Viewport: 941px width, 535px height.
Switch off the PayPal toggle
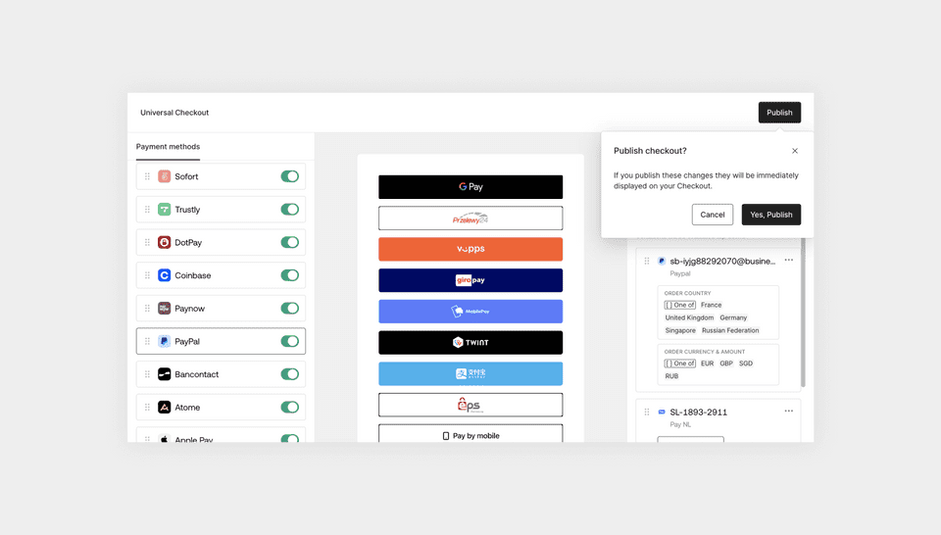click(x=290, y=341)
